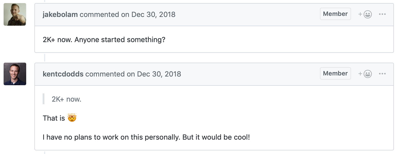Image resolution: width=397 pixels, height=154 pixels.
Task: Click the word "commented" in jakebolam's comment header
Action: [99, 14]
